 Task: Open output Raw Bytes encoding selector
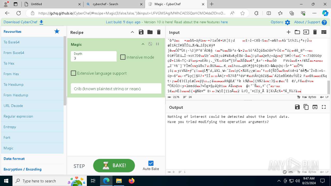click(x=306, y=172)
